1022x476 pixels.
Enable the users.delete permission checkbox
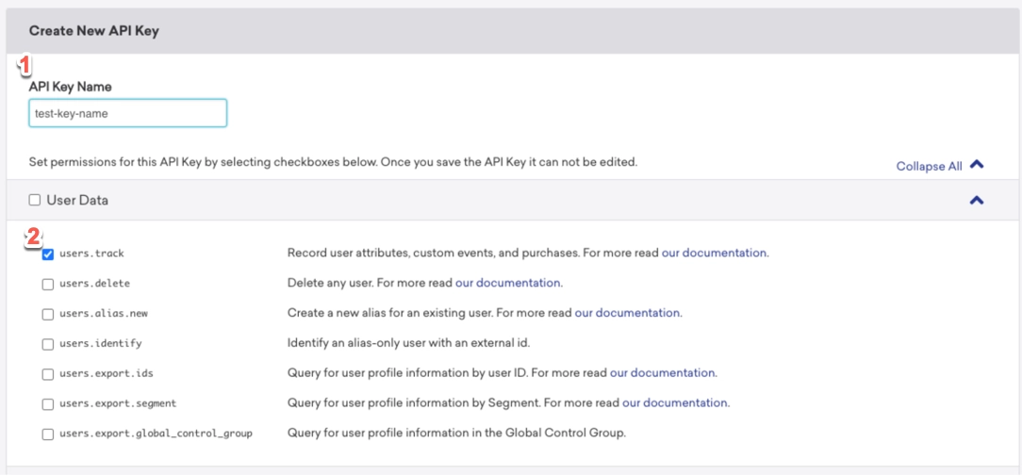(47, 284)
